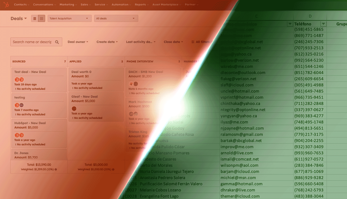This screenshot has width=347, height=199.
Task: Open the Talent Acquisition pipeline dropdown
Action: click(x=69, y=18)
